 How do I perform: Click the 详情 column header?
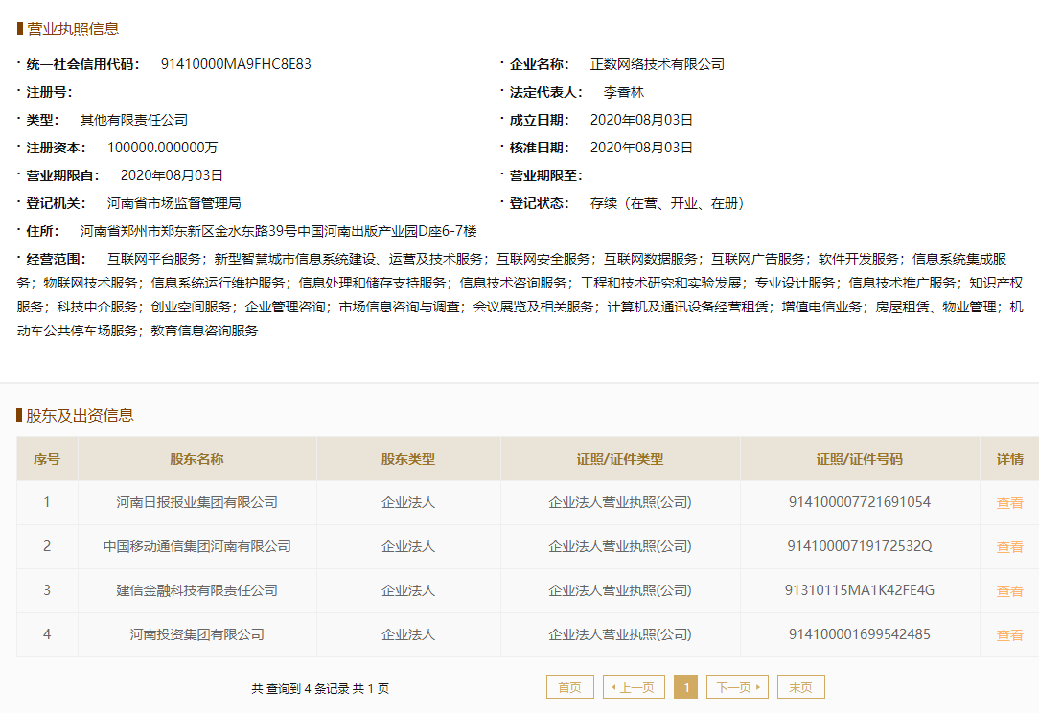[1009, 458]
